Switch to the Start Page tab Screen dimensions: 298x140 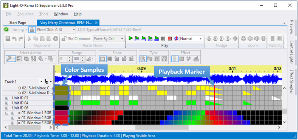18,23
